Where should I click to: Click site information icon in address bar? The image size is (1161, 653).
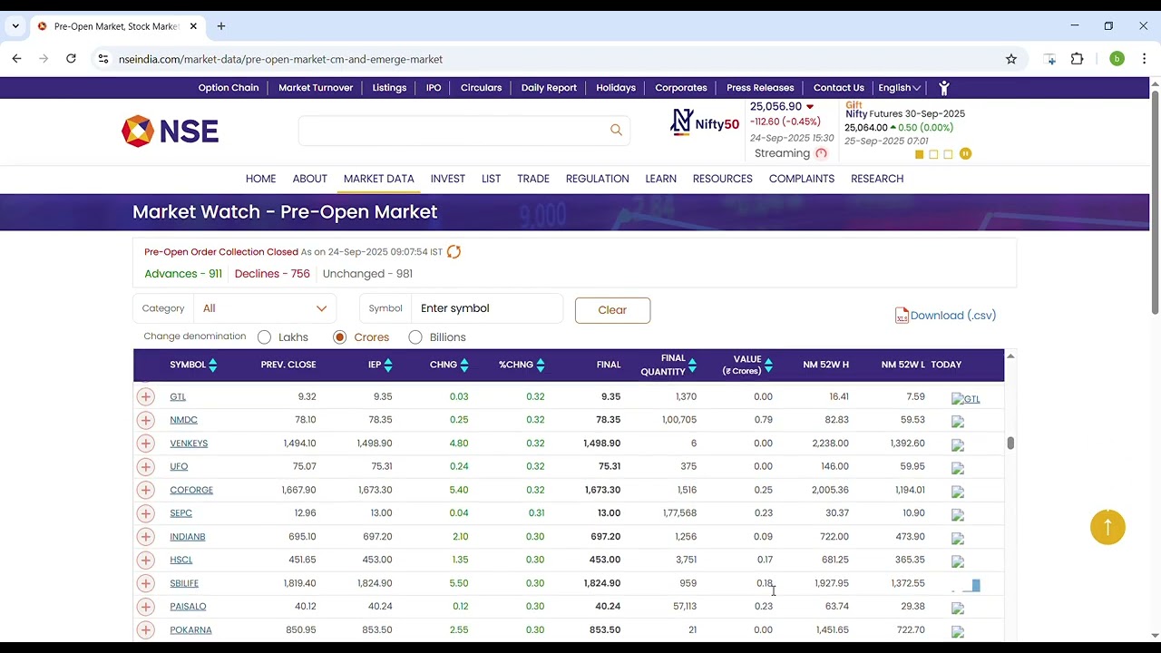(x=103, y=59)
